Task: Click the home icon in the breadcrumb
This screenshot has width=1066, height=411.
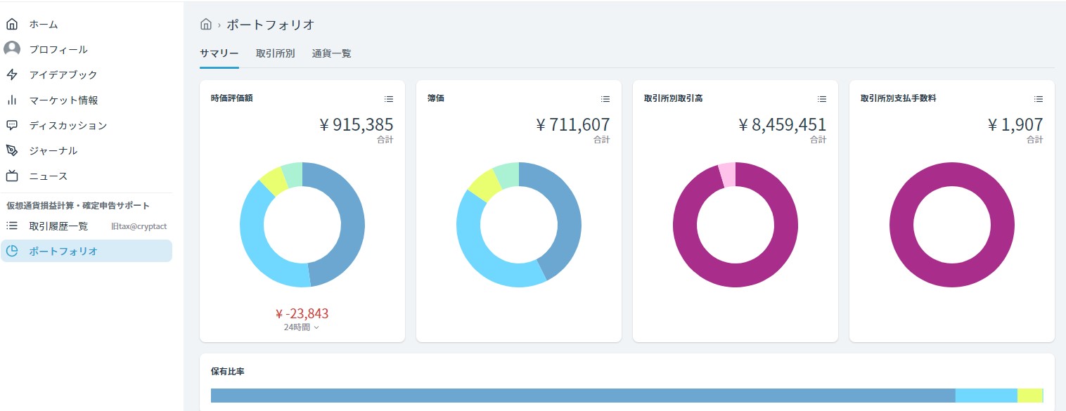Action: click(206, 25)
